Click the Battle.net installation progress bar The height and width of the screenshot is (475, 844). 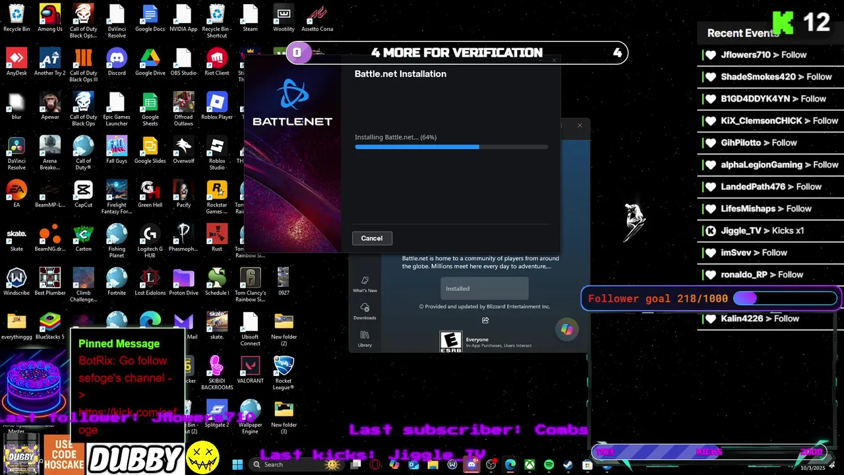(451, 147)
